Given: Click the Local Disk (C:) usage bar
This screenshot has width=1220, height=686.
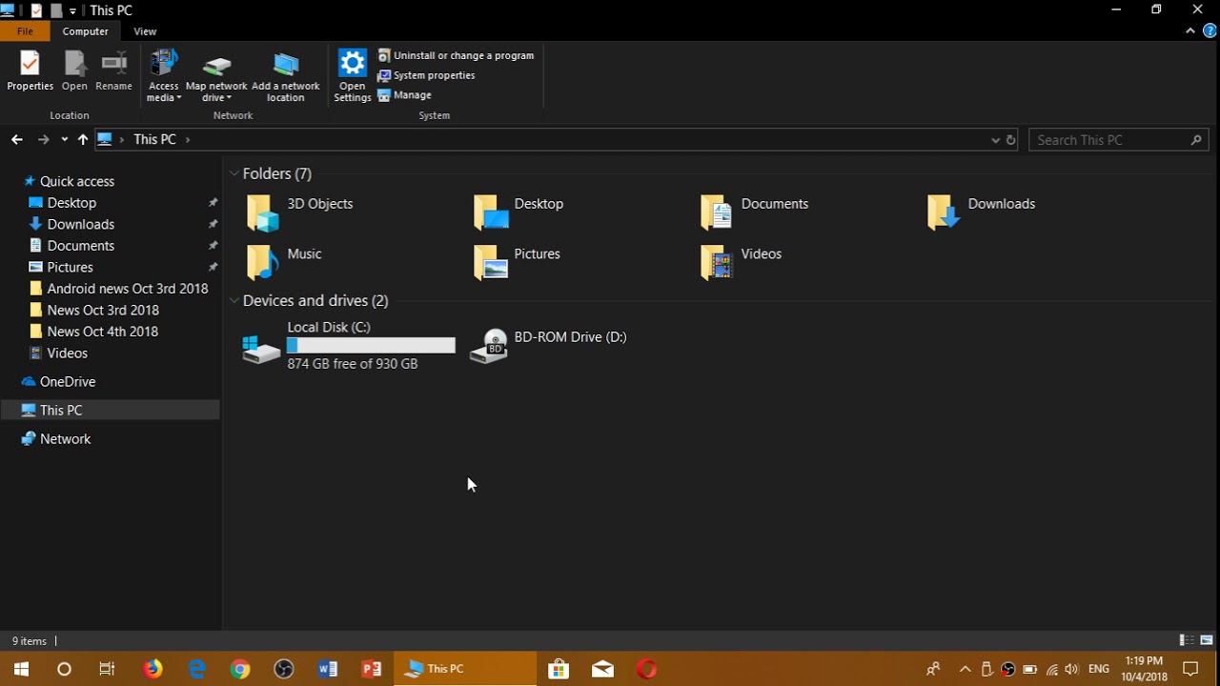Looking at the screenshot, I should (371, 346).
